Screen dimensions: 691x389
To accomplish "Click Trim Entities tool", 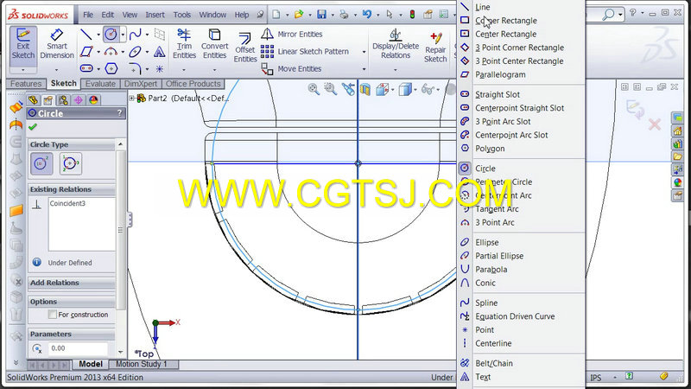I will tap(184, 44).
